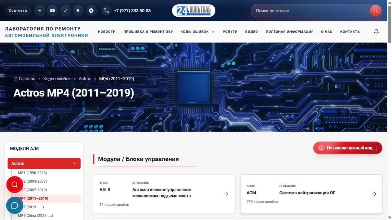The image size is (392, 220).
Task: Click the phone handset icon
Action: click(x=107, y=11)
